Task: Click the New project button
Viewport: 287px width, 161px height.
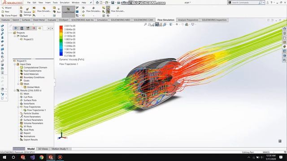Action: coord(5,12)
